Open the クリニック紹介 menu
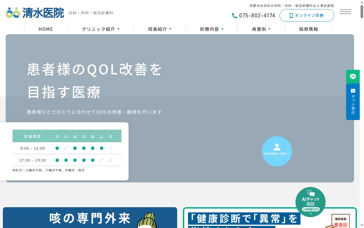Viewport: 364px width, 228px height. [x=98, y=29]
